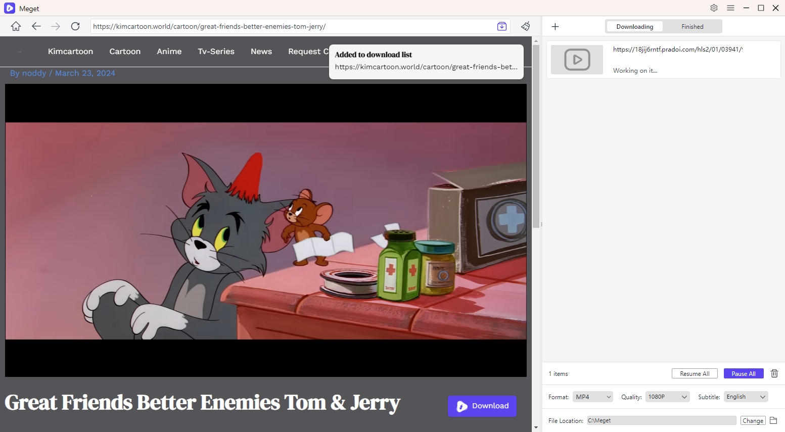Minimize the Meget window

point(746,8)
